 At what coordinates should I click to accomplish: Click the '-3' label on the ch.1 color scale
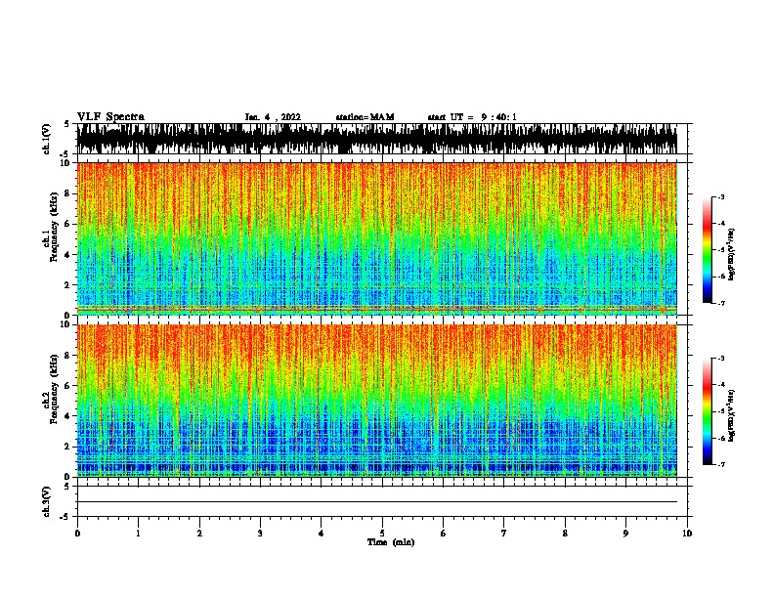(x=721, y=196)
